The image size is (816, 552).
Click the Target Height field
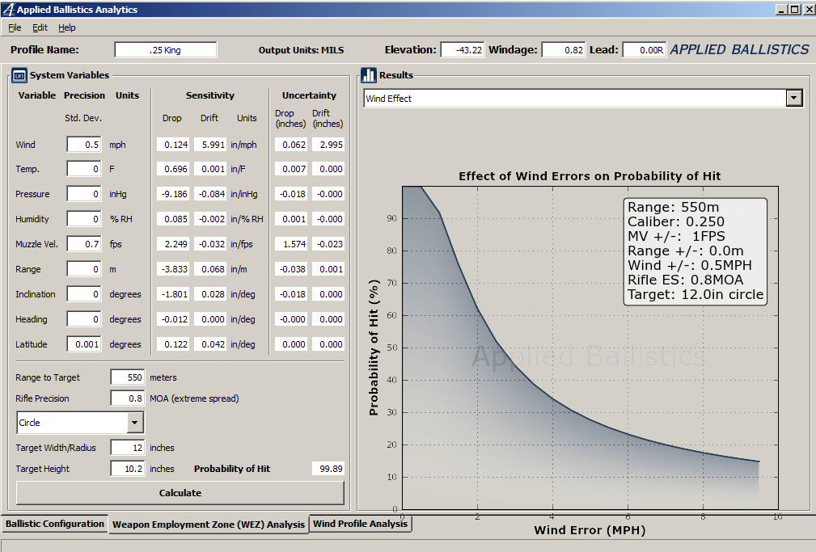(x=128, y=468)
